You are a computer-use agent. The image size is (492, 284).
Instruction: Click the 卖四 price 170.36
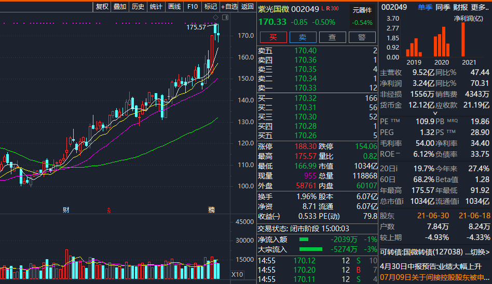(305, 60)
